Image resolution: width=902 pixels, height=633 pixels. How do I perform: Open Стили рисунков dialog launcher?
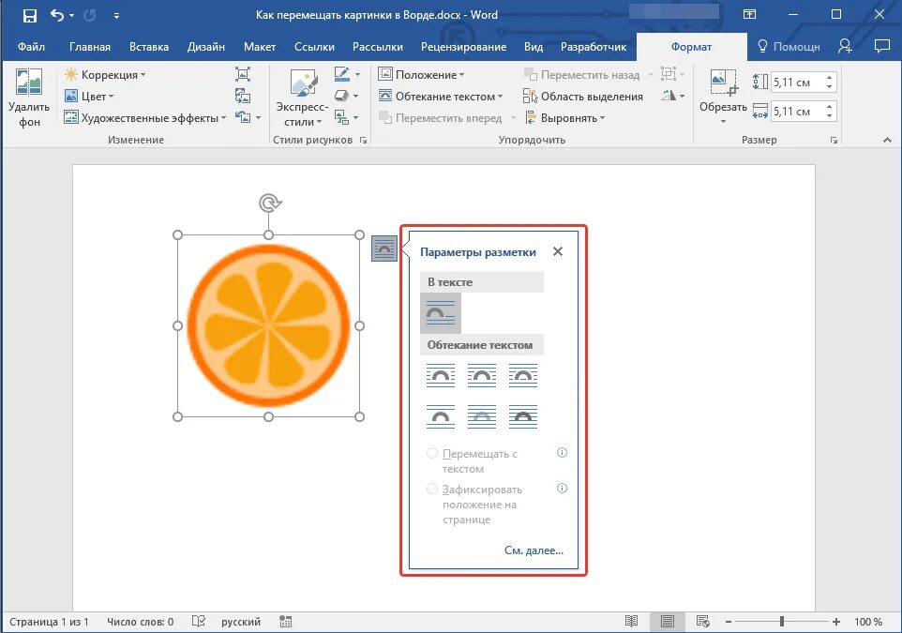click(364, 140)
